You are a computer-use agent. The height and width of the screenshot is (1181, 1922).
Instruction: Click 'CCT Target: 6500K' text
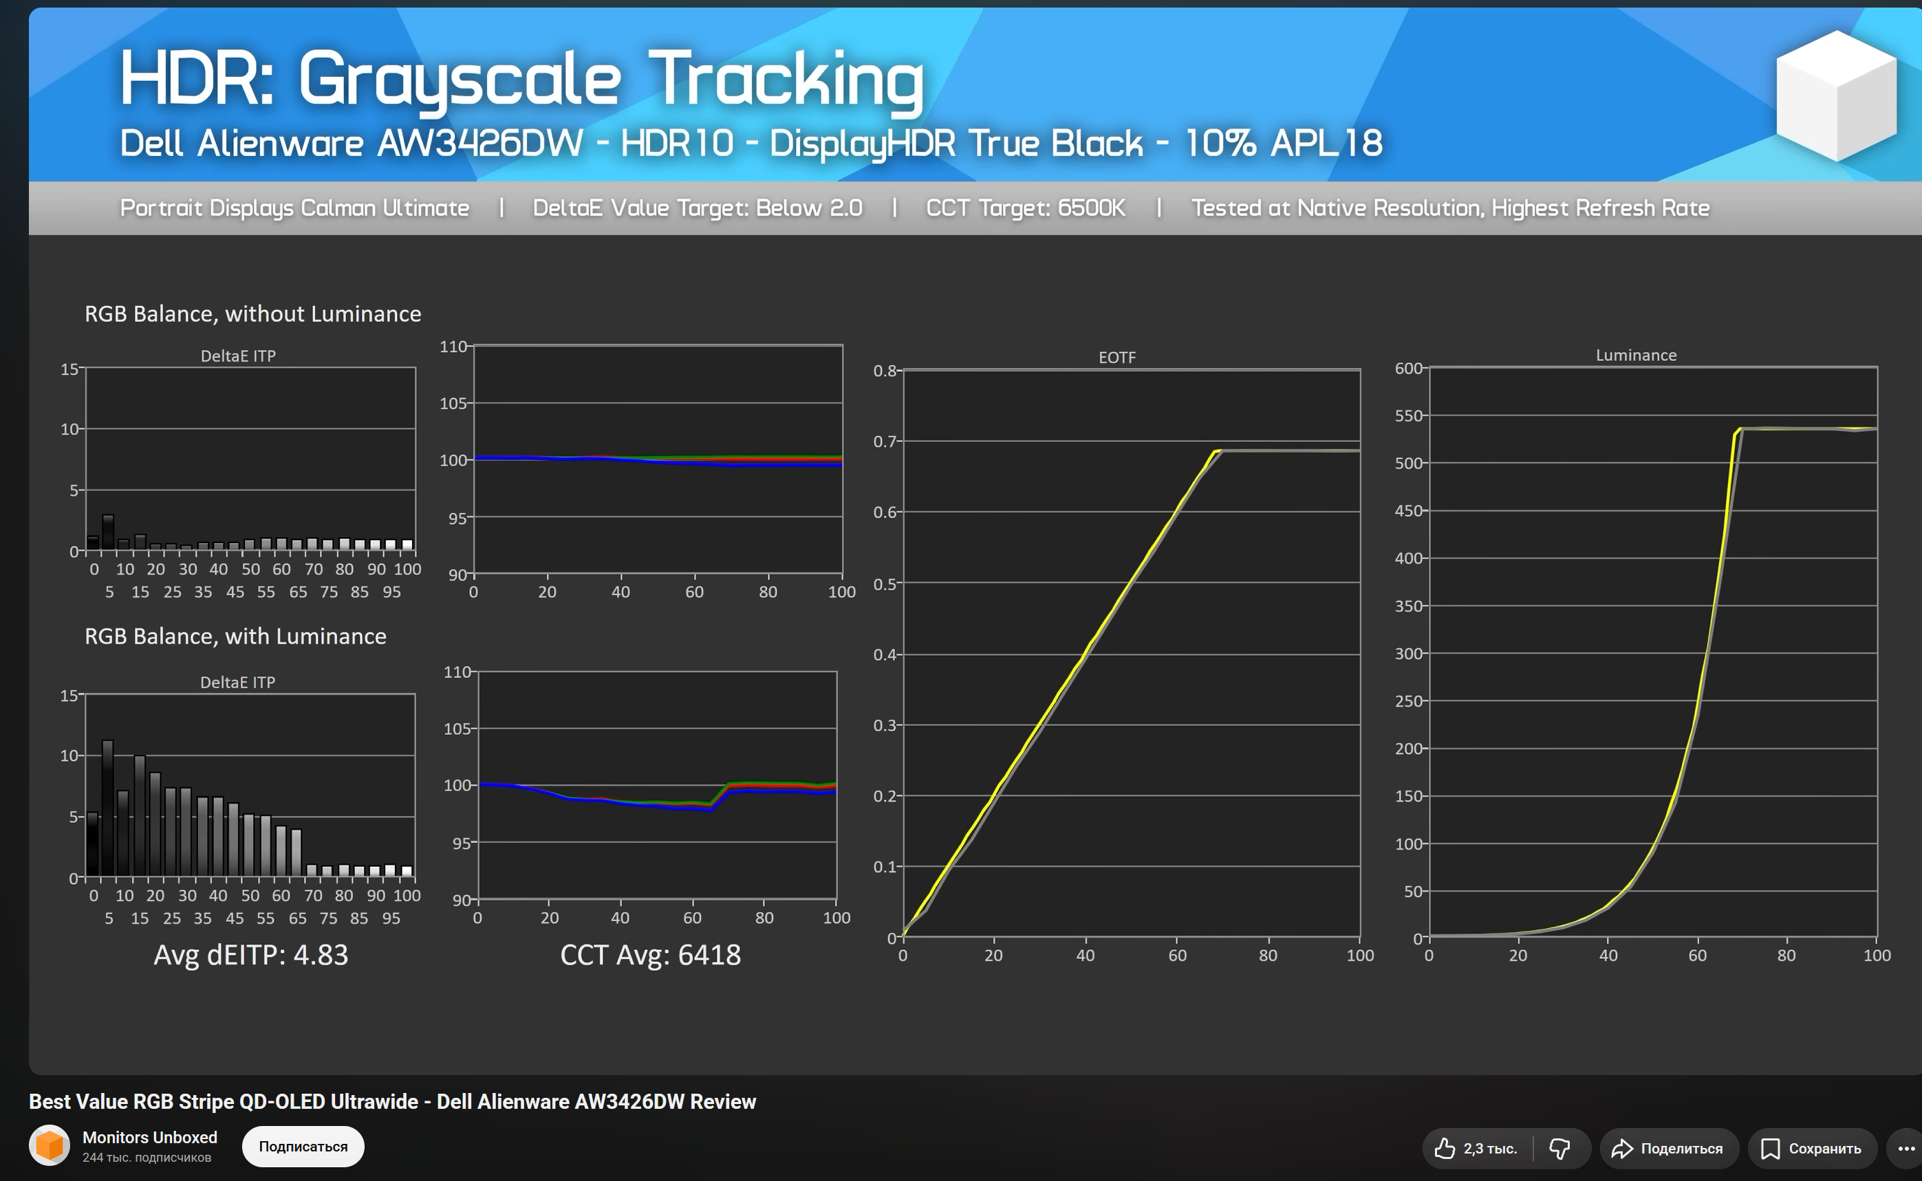[x=1026, y=208]
